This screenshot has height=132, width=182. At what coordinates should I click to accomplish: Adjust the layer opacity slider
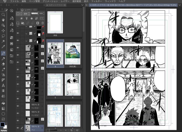click(35, 13)
